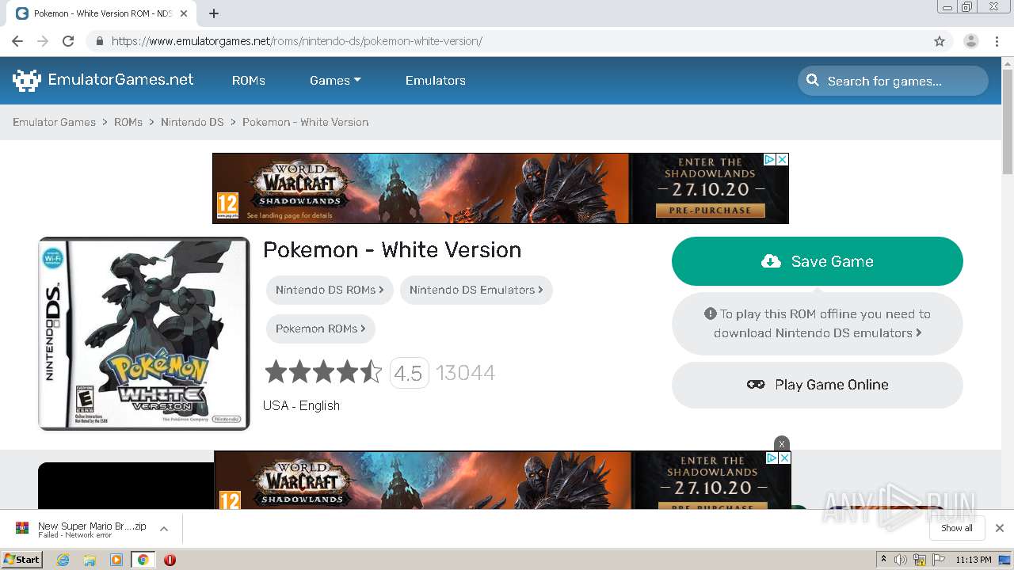
Task: Expand the Games dropdown menu
Action: [335, 81]
